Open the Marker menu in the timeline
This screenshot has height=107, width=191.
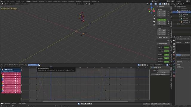tap(24, 104)
